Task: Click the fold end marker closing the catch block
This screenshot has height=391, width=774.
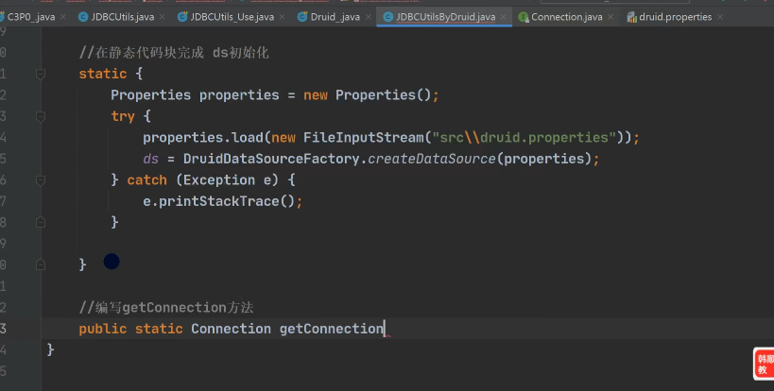Action: point(41,222)
